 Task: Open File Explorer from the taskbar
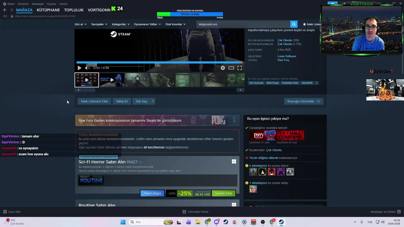click(x=198, y=222)
